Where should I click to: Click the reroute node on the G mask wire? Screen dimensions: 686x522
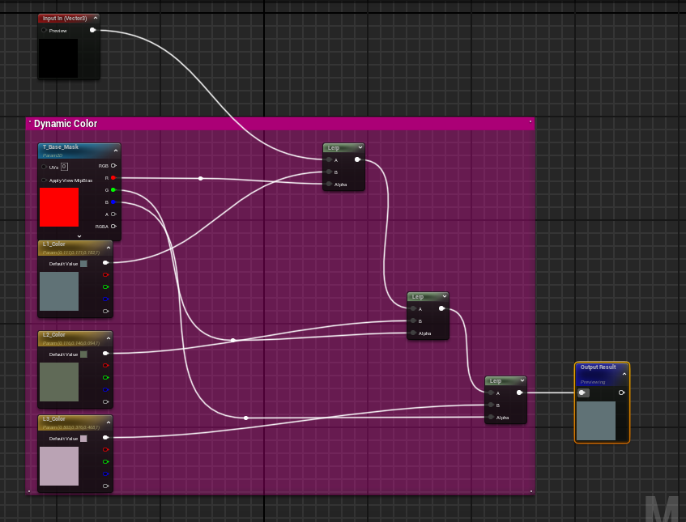[x=232, y=340]
